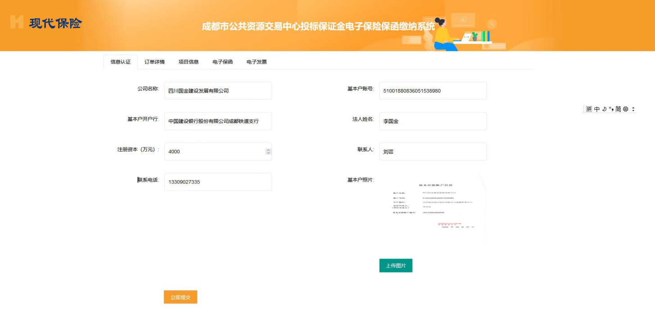Select the 电子发票 tab
The image size is (655, 317).
257,62
